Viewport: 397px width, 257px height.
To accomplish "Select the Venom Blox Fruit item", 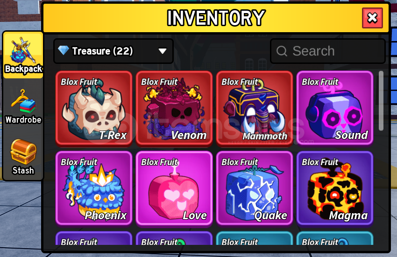I will 174,109.
